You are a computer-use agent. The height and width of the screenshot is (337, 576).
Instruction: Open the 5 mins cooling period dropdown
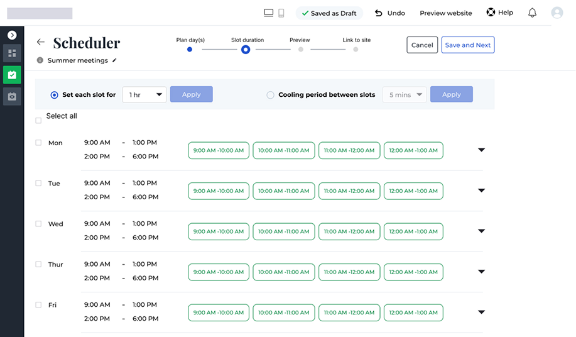point(404,94)
